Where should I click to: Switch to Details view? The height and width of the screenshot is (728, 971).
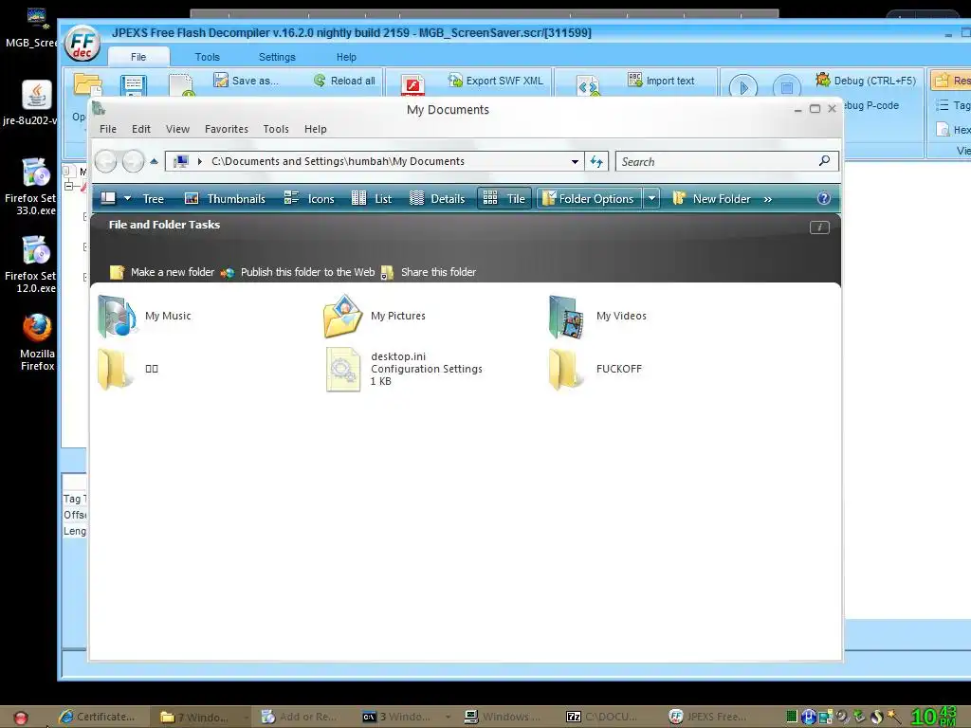437,199
